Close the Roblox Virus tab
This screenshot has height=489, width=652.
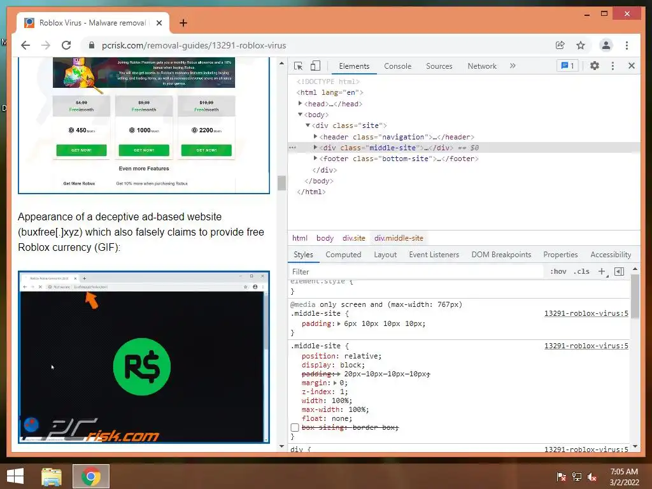coord(159,23)
